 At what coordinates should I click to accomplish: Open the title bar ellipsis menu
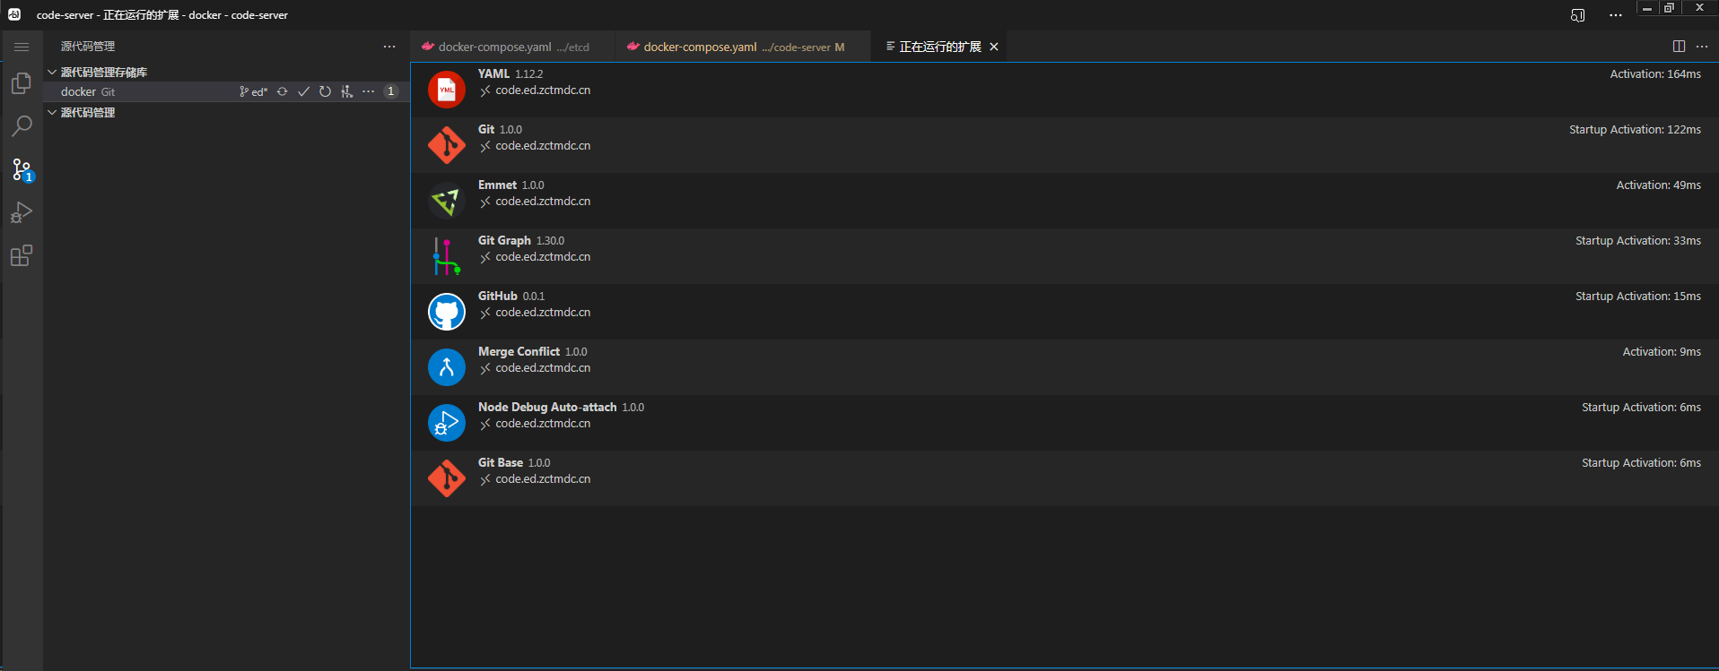click(1616, 15)
